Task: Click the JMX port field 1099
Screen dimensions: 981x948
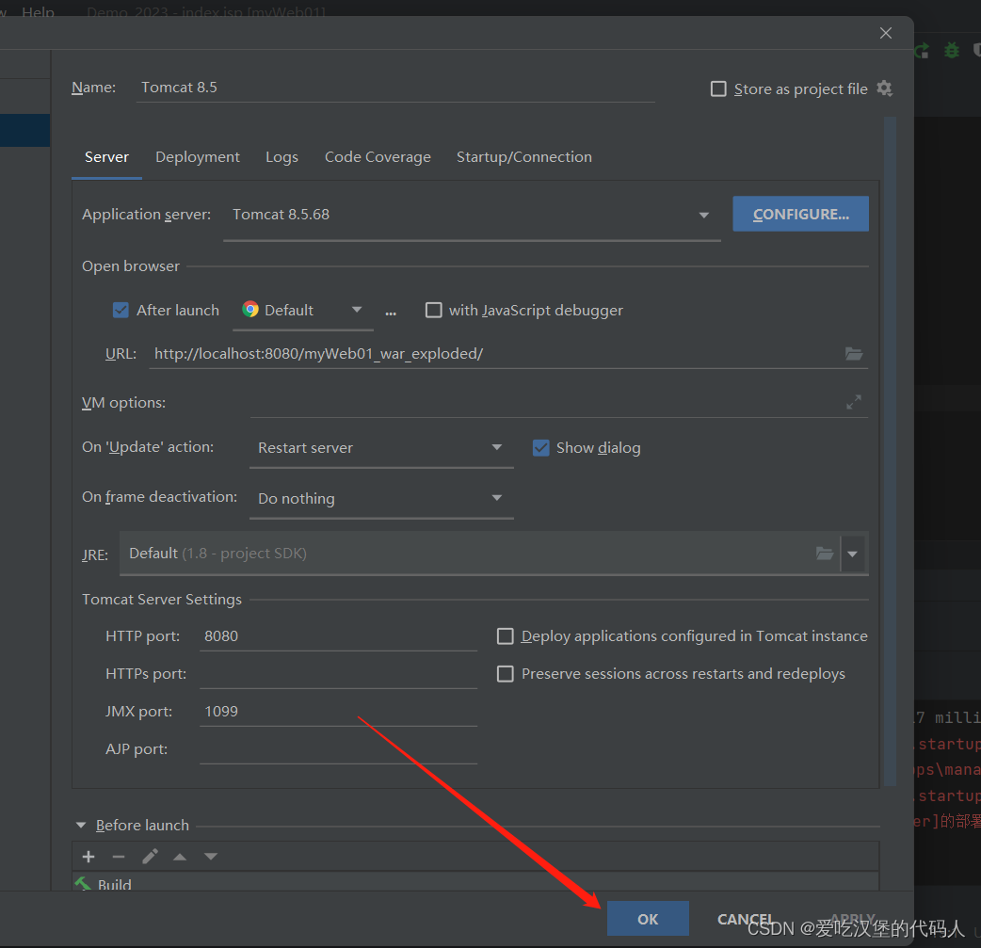Action: [338, 712]
